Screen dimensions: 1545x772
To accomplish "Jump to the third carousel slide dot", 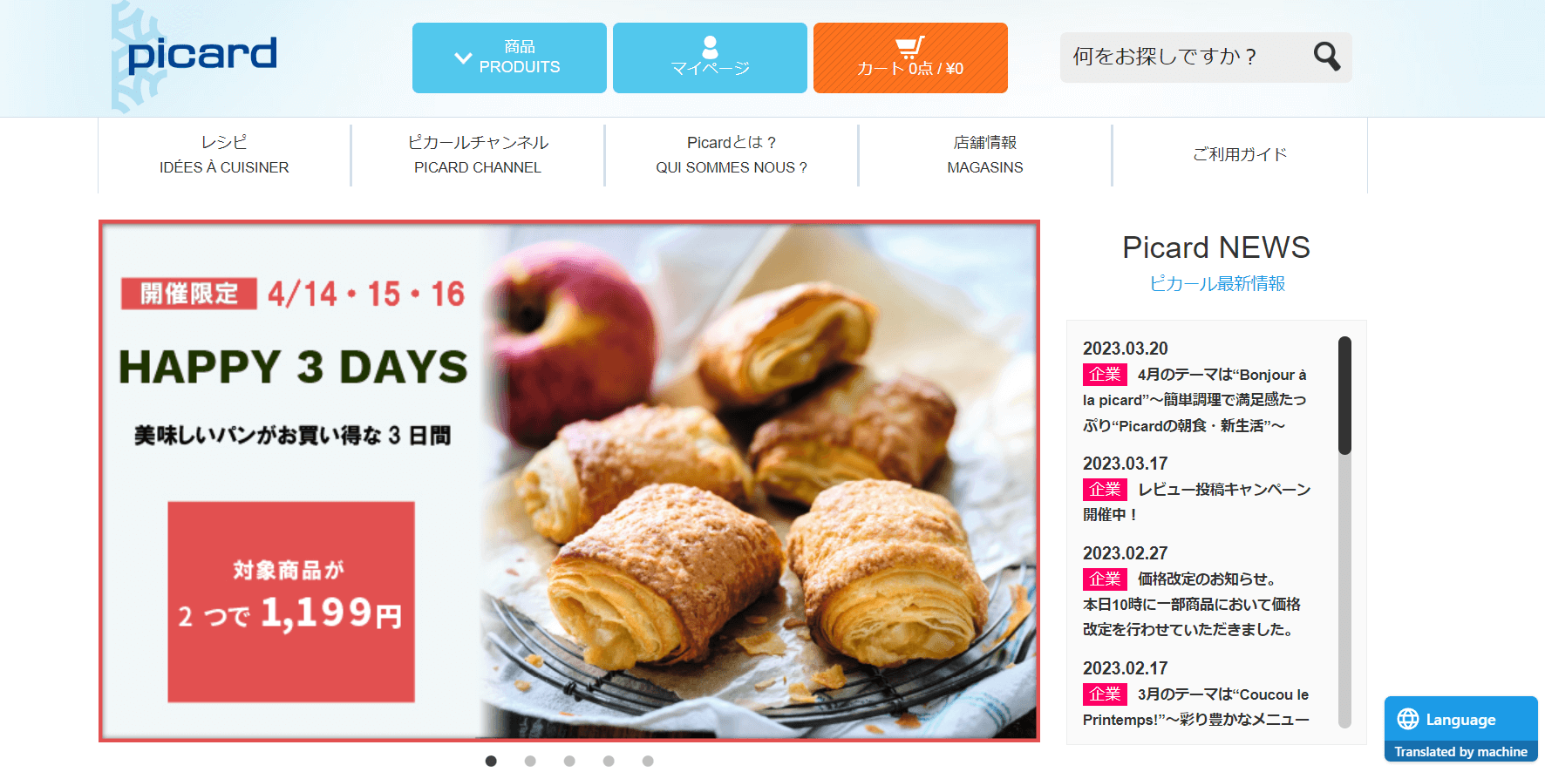I will 569,761.
